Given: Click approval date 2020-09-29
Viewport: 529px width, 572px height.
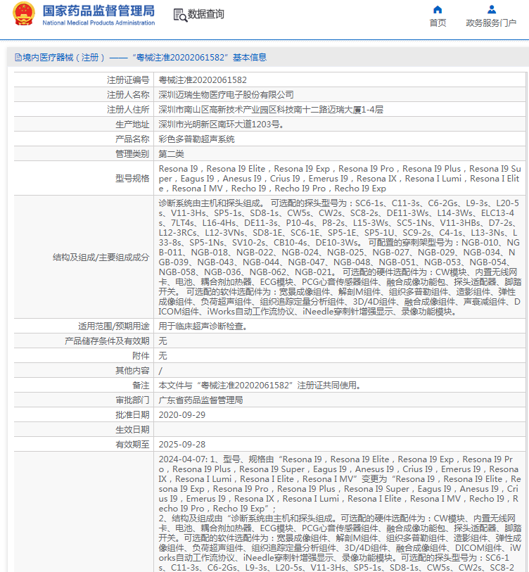Looking at the screenshot, I should click(182, 415).
